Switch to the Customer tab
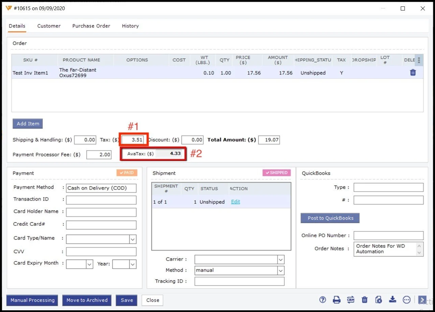 [49, 26]
